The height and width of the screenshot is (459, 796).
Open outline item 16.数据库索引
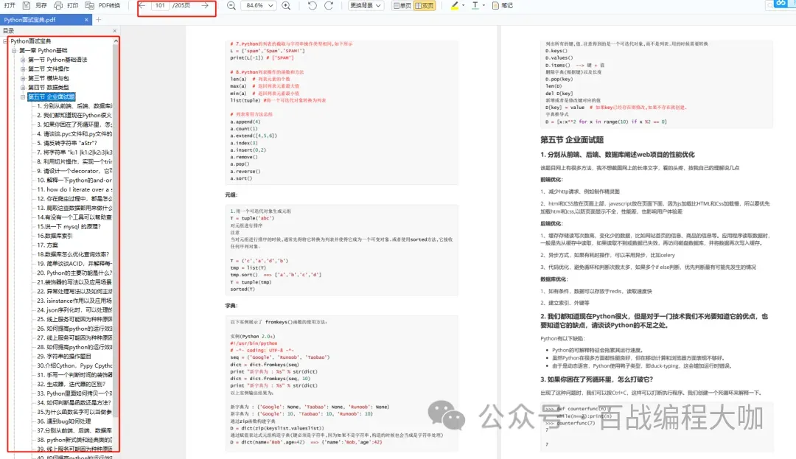55,236
